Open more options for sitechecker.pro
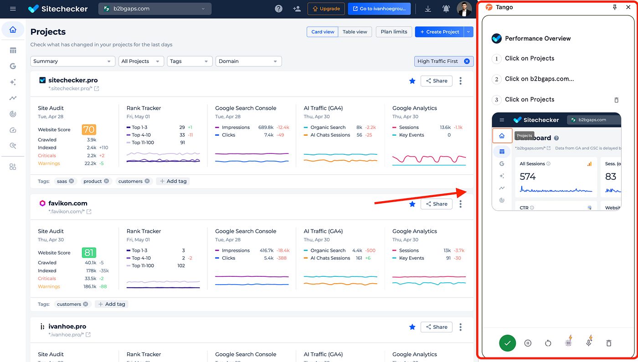The image size is (638, 362). point(461,81)
